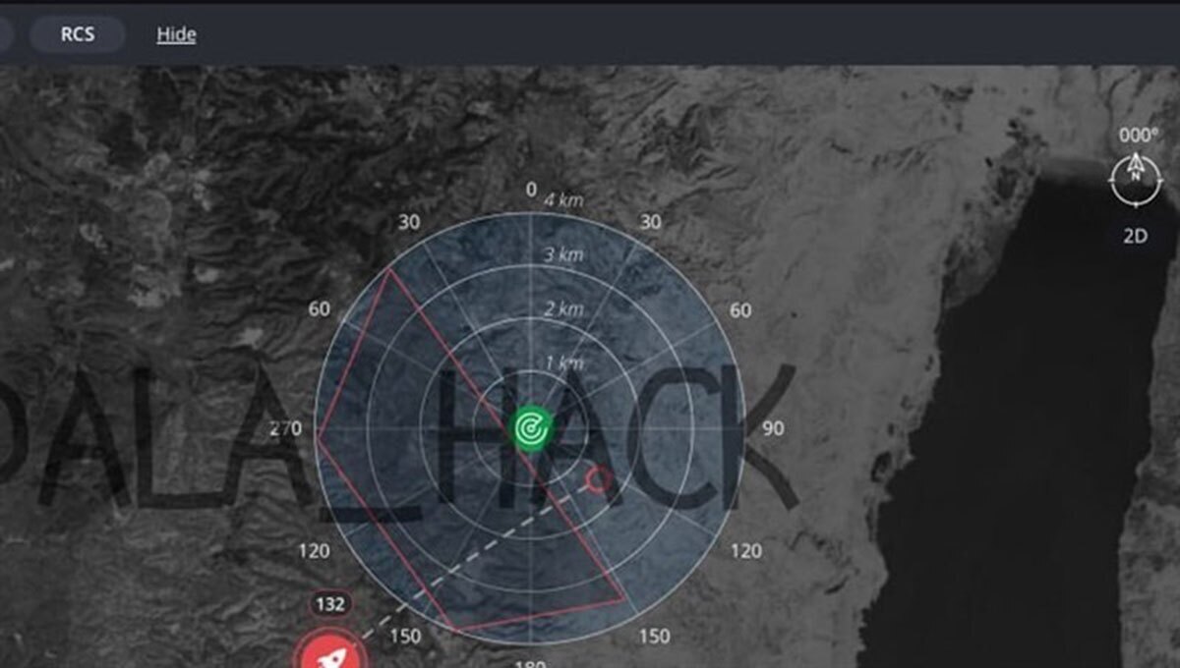1180x668 pixels.
Task: Click the 3 km range label
Action: tap(563, 255)
